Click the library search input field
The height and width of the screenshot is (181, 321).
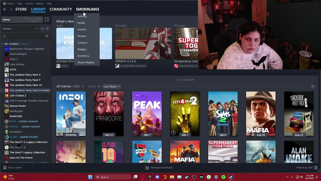click(x=25, y=36)
